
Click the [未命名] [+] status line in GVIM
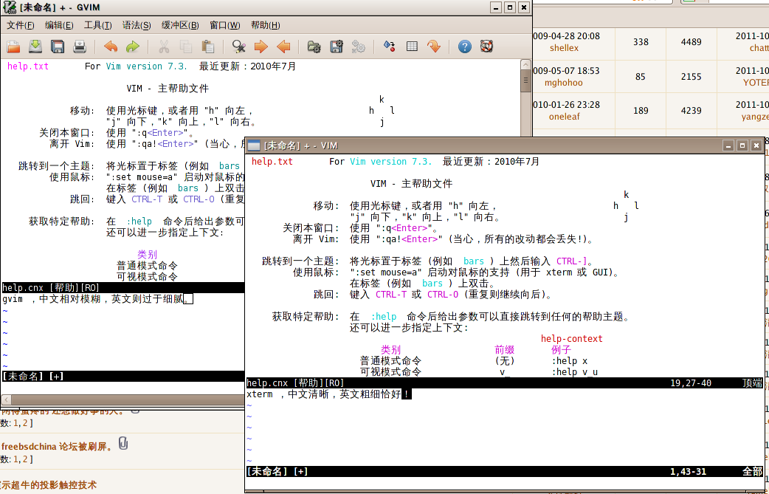(123, 377)
